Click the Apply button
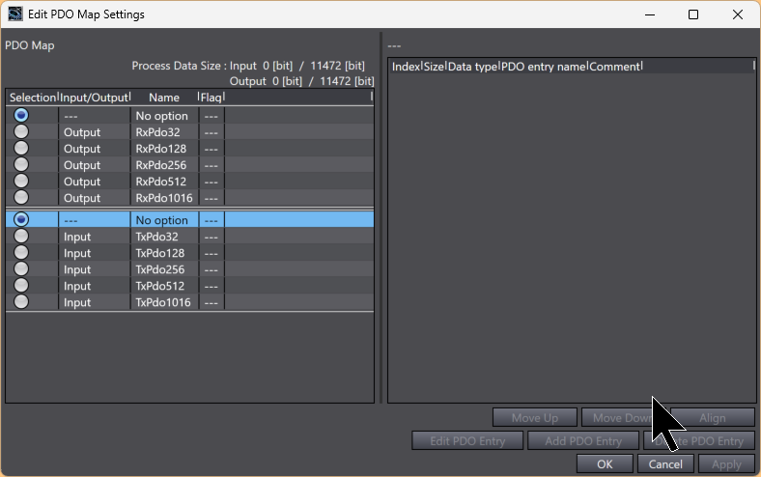This screenshot has height=477, width=761. [x=726, y=464]
